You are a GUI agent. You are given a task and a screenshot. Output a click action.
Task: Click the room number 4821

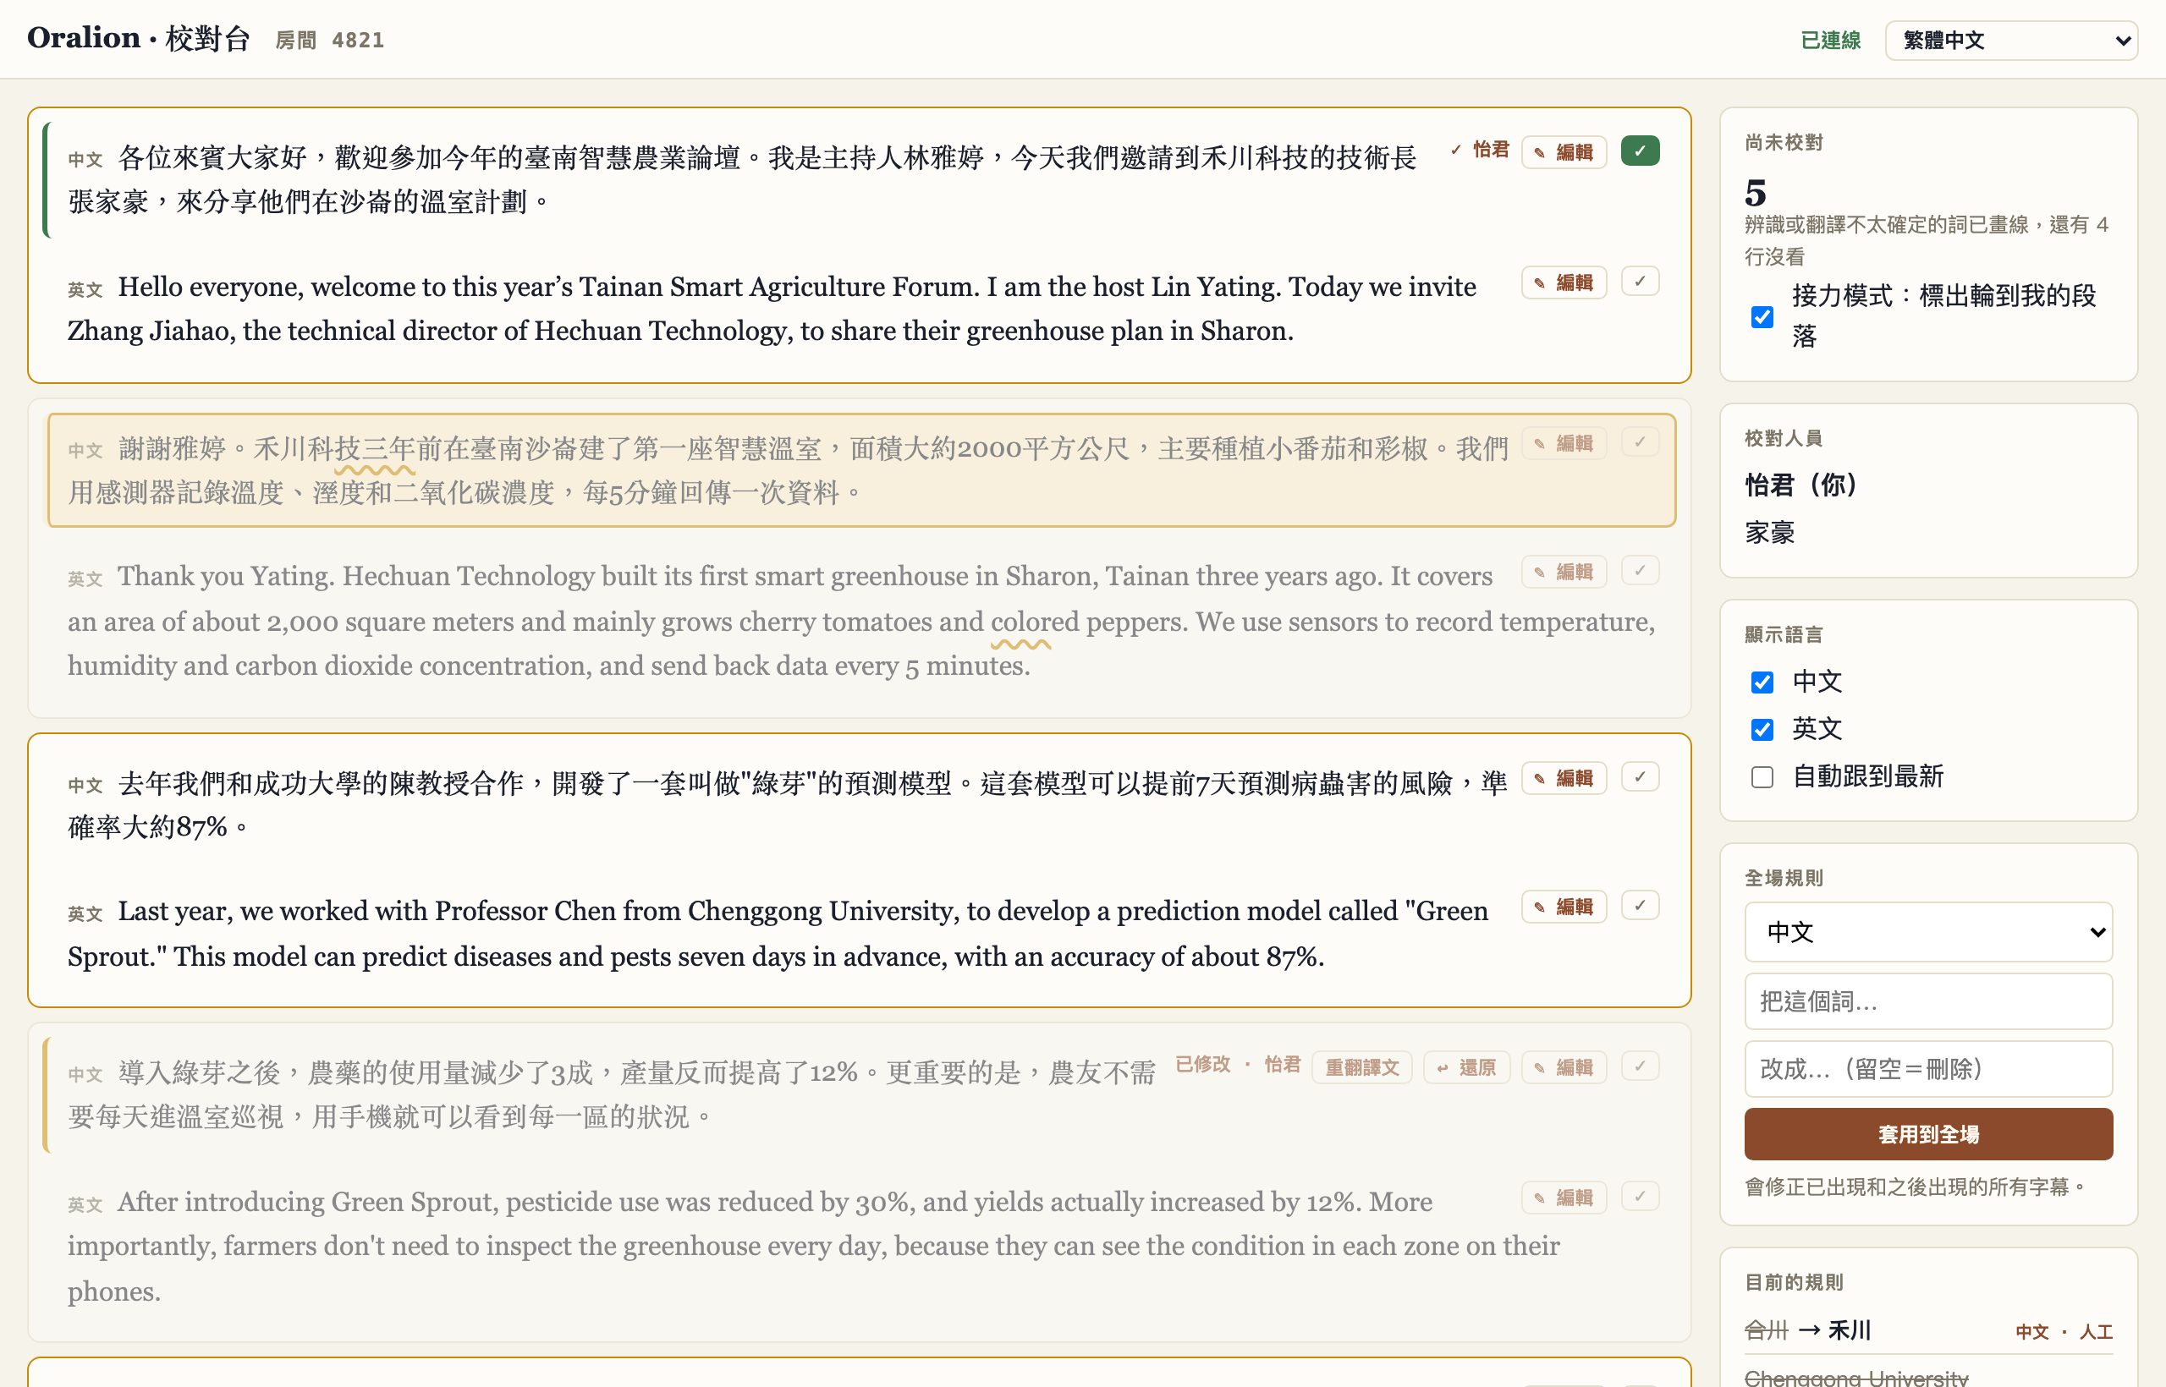click(x=358, y=41)
